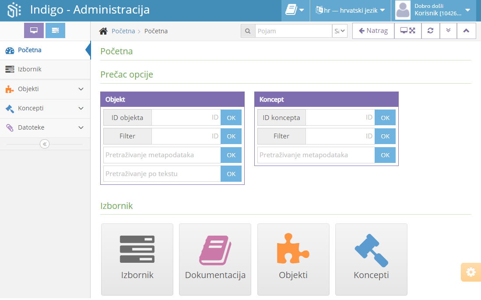Expand the Objekti sidebar section
481x300 pixels.
pos(81,89)
